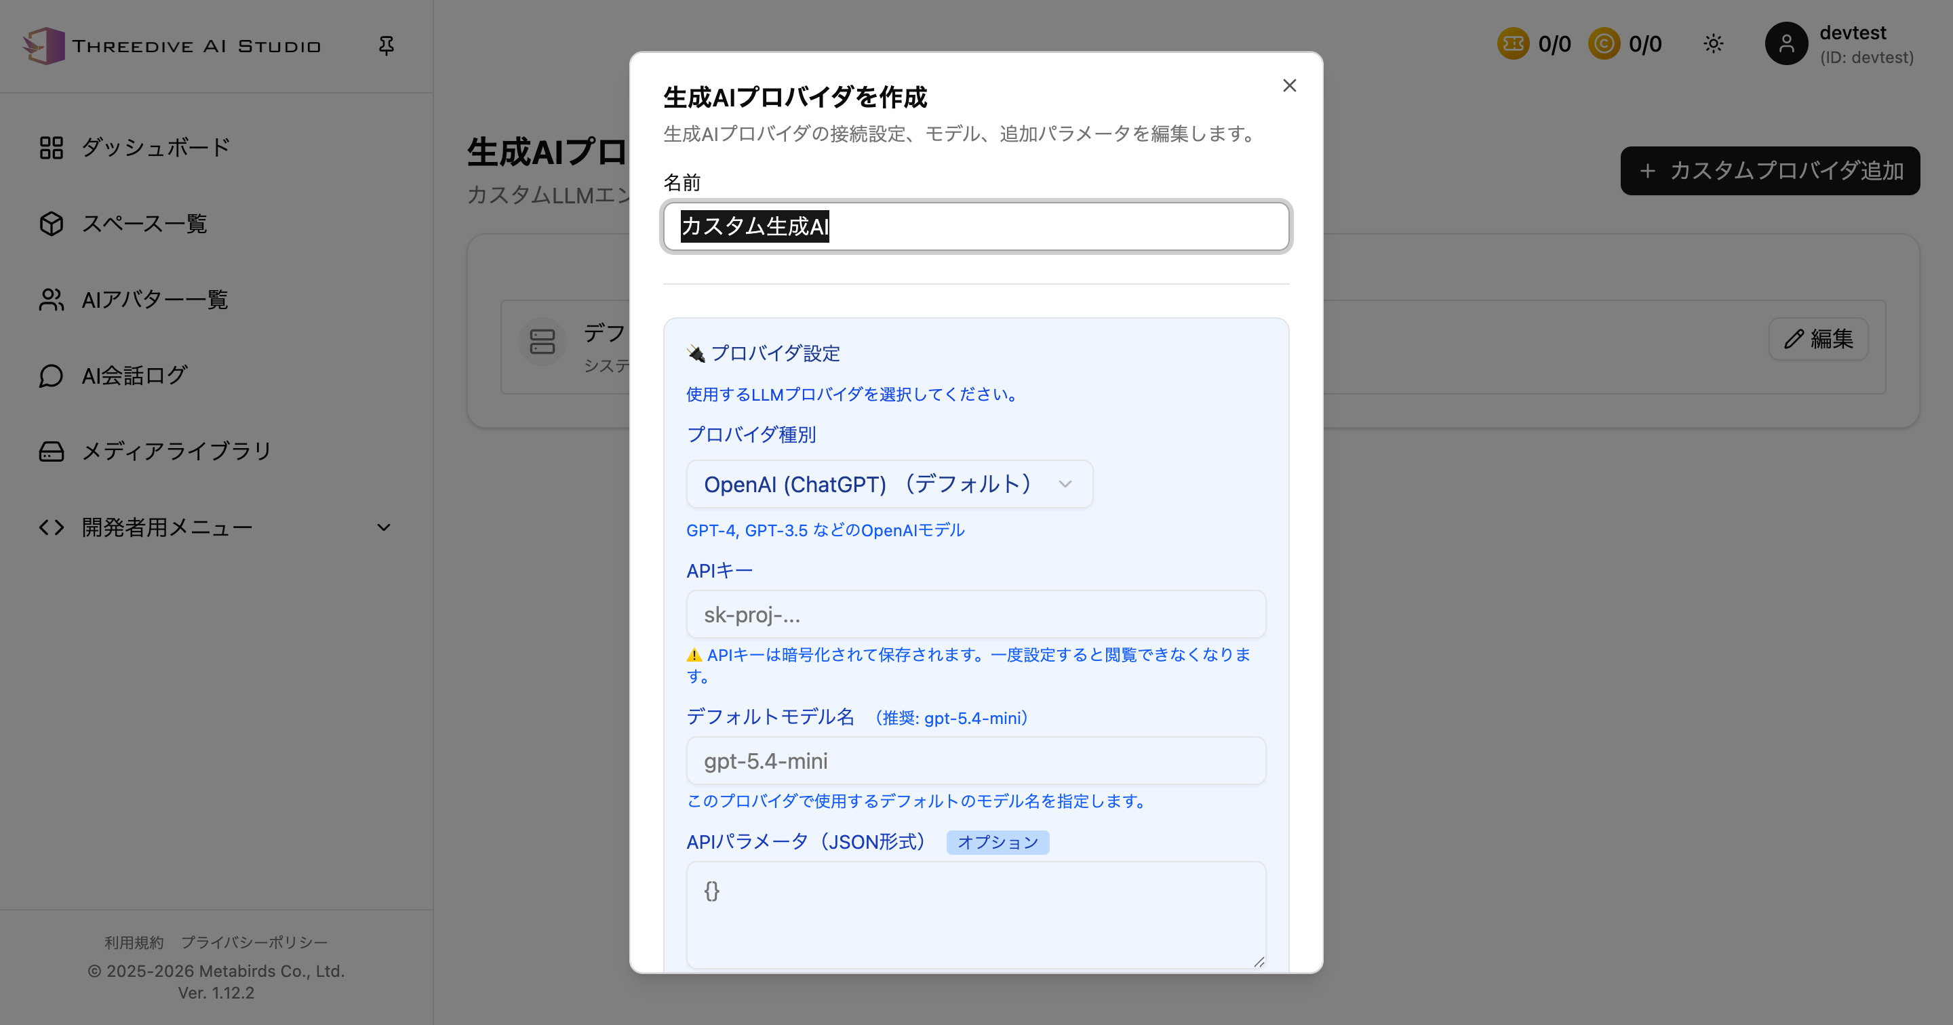Click the (推奨: gpt-5.4-mini) hint text
Image resolution: width=1953 pixels, height=1025 pixels.
point(951,718)
